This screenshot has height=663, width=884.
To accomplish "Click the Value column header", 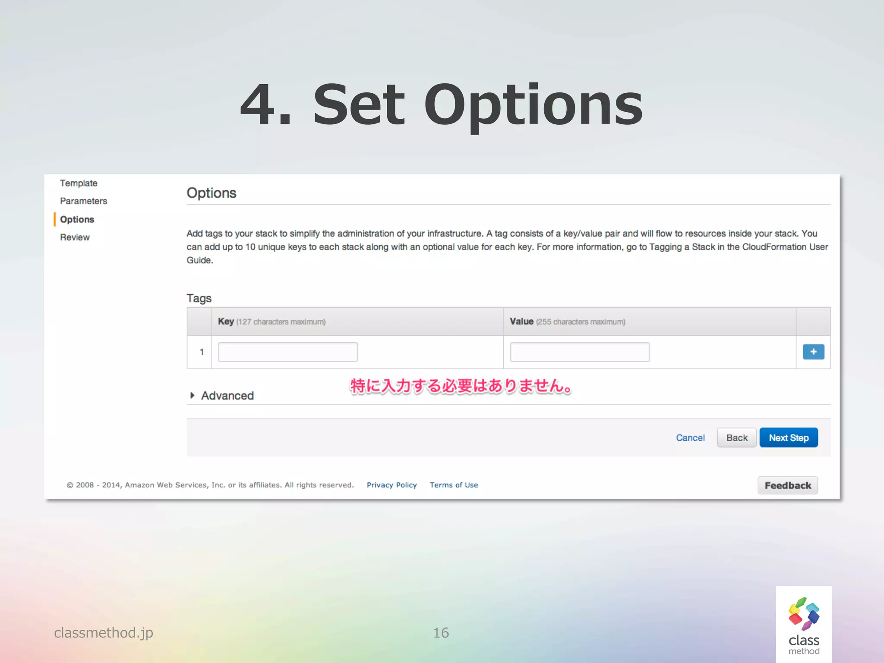I will point(650,322).
